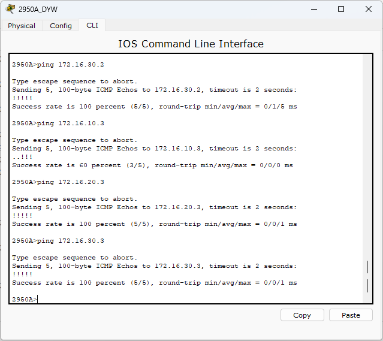Maximize the 2950A_DYW window
The width and height of the screenshot is (383, 341).
click(341, 9)
